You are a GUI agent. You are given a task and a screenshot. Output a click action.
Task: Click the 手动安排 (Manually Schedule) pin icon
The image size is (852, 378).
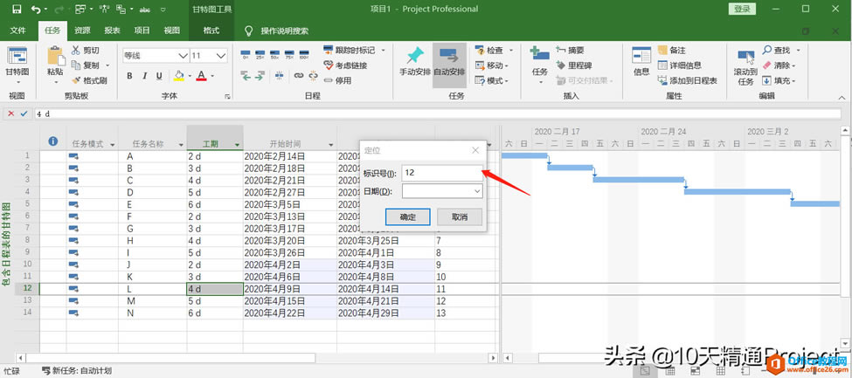tap(414, 56)
